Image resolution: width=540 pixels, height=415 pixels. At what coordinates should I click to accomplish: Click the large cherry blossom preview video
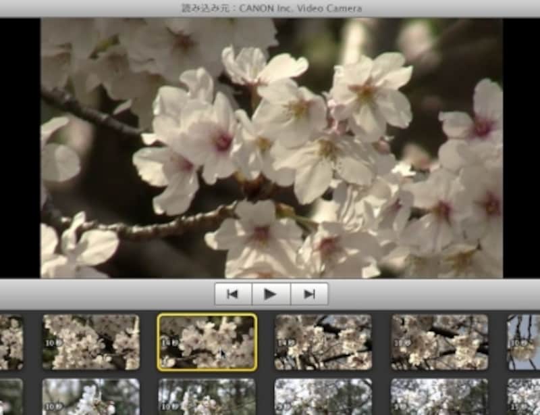click(271, 148)
